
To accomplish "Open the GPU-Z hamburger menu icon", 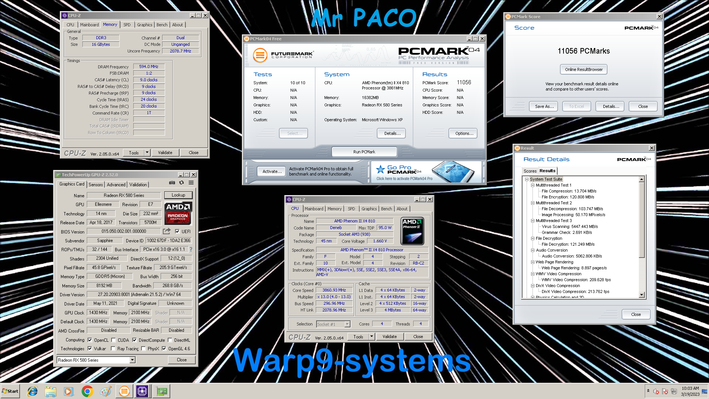I will coord(191,183).
